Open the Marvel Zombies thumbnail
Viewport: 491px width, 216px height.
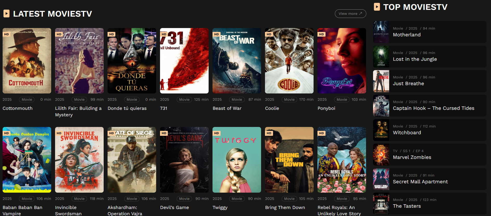[381, 155]
